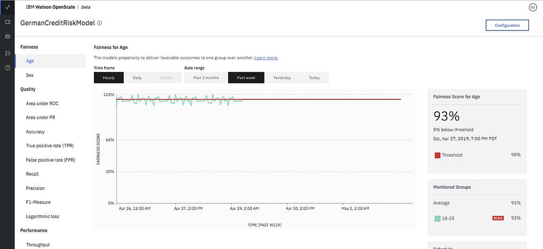
Task: Open the help question mark icon
Action: (7, 68)
